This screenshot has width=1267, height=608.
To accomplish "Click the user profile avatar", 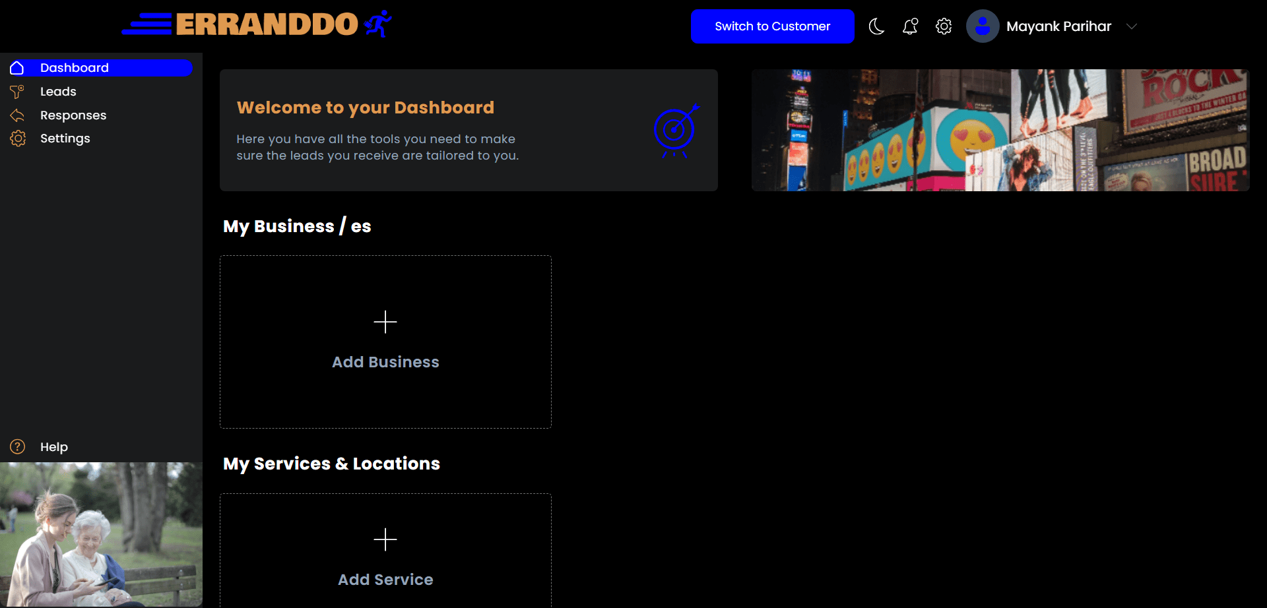I will click(982, 26).
